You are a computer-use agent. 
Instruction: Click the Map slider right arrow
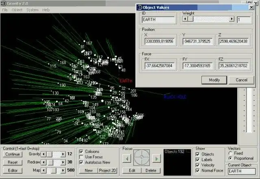(63, 170)
